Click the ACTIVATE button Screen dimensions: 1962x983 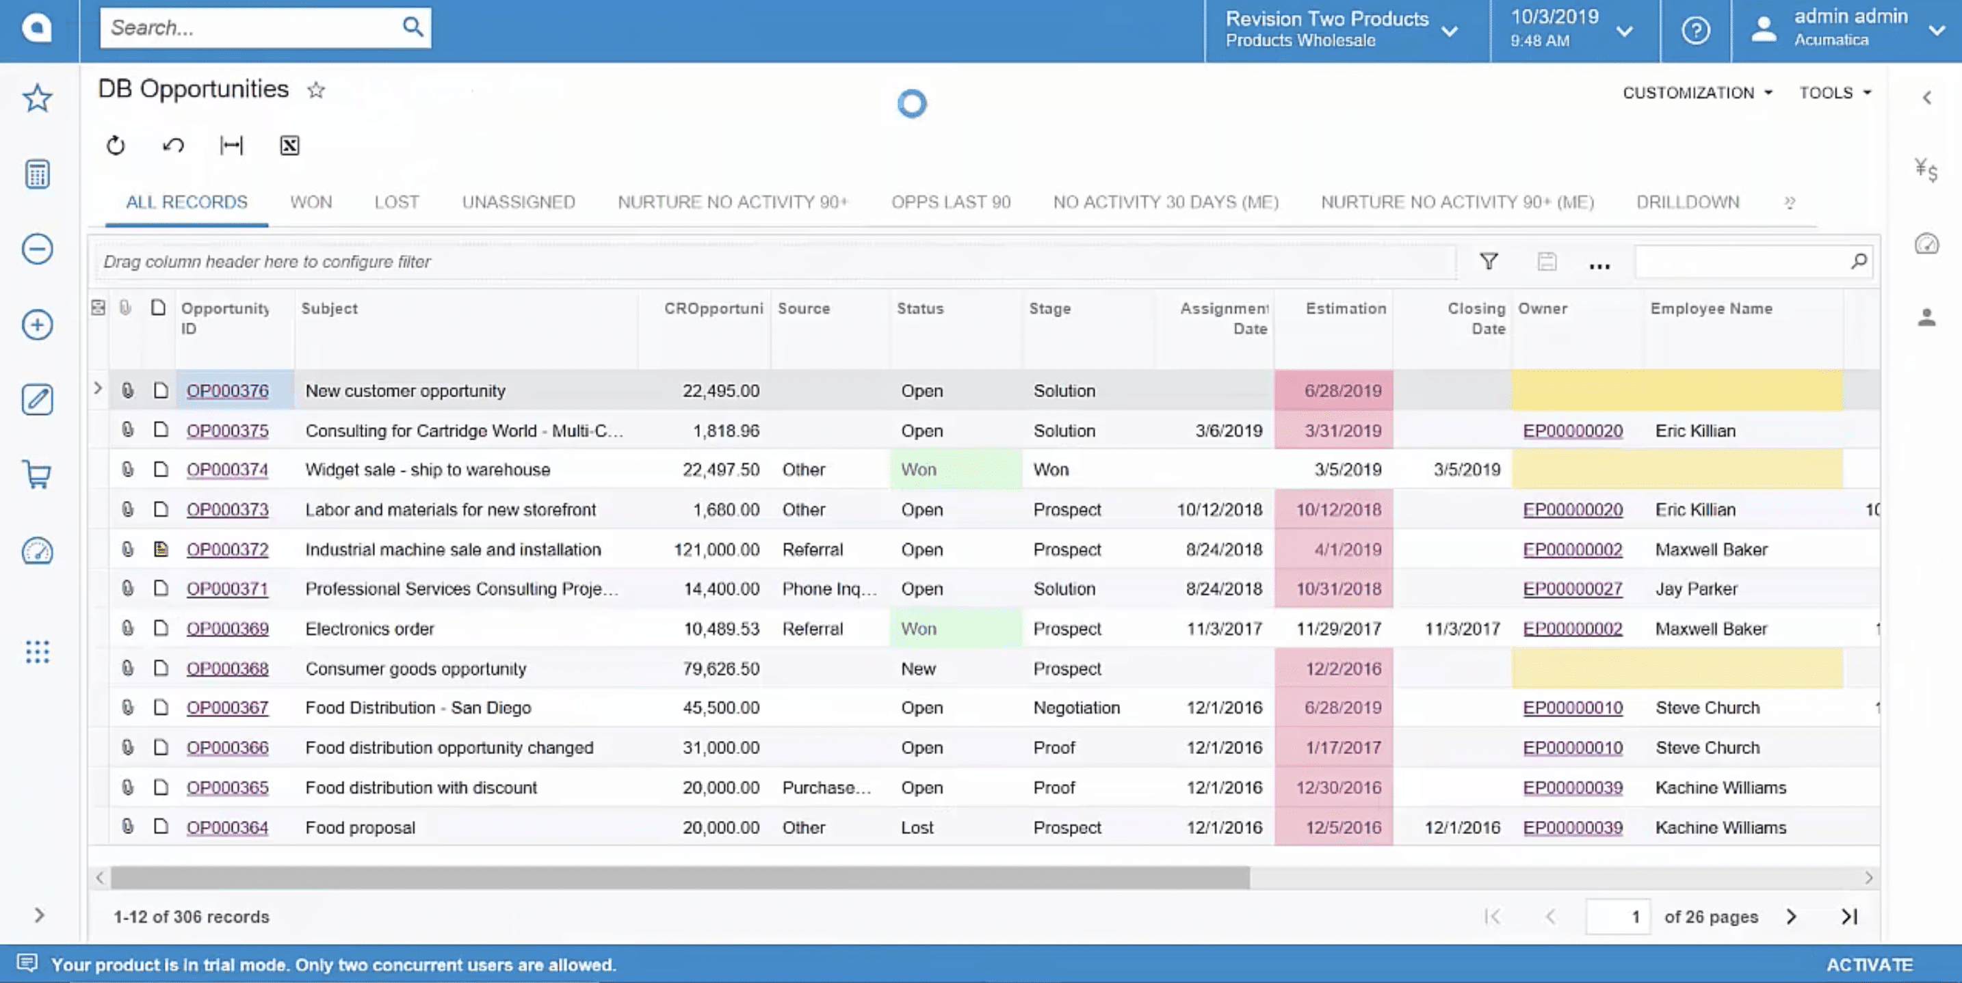tap(1870, 964)
